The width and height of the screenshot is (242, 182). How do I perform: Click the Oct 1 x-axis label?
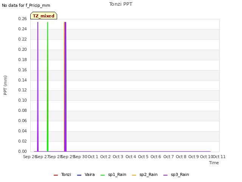tap(93, 157)
